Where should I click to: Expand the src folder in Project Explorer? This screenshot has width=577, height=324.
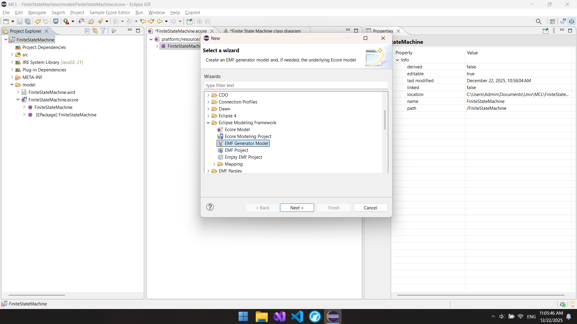pyautogui.click(x=12, y=55)
